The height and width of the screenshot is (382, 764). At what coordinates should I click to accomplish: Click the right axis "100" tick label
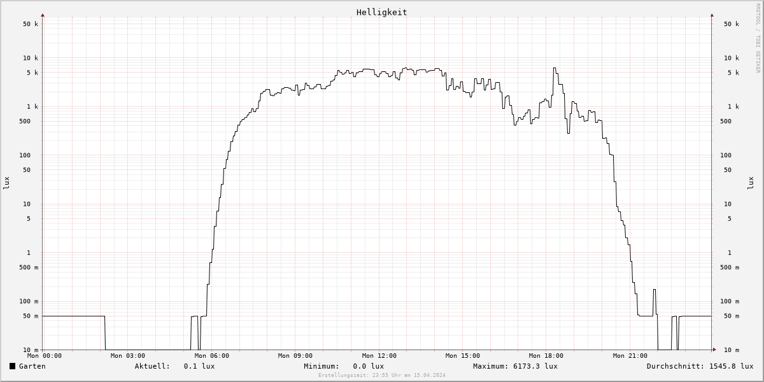tap(726, 155)
